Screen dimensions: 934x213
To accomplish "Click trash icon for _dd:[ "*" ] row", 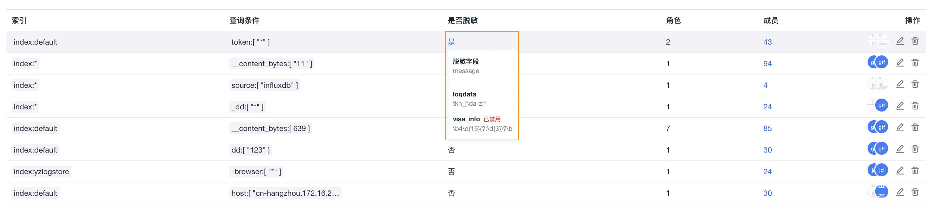I will click(915, 106).
